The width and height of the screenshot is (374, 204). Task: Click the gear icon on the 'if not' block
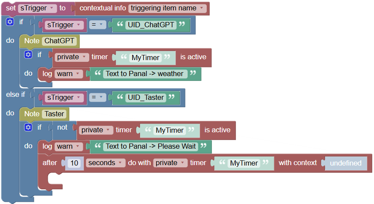[x=28, y=127]
